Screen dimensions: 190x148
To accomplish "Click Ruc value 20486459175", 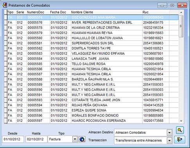I will click(153, 23).
